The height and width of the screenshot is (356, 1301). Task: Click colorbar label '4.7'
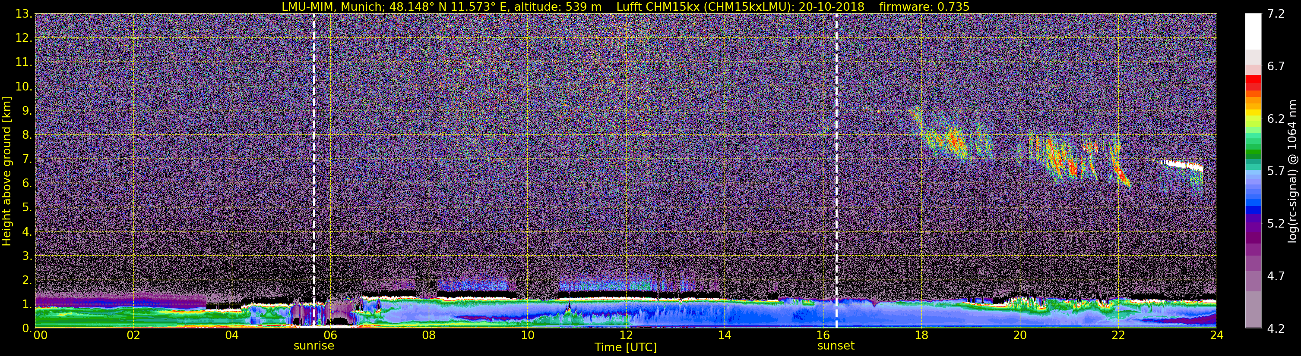pyautogui.click(x=1276, y=276)
